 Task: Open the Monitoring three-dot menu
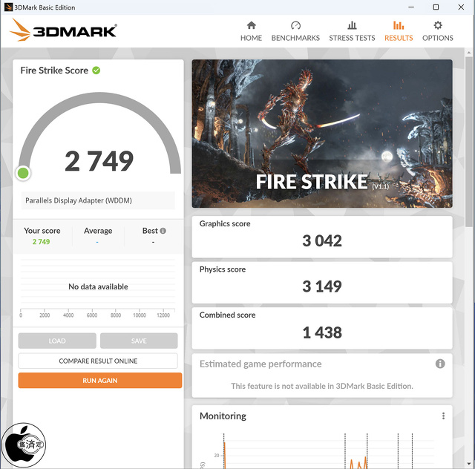coord(443,416)
